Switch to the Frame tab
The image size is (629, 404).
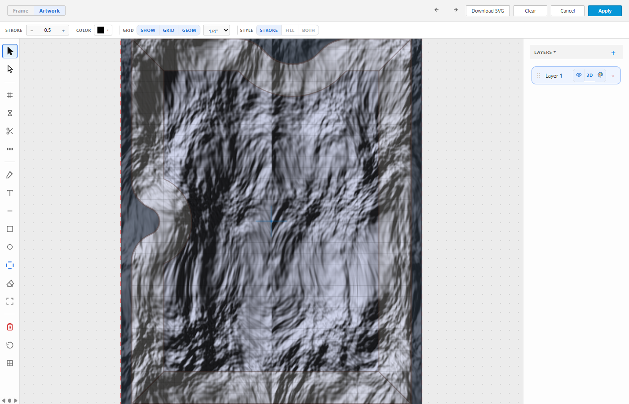click(x=21, y=11)
